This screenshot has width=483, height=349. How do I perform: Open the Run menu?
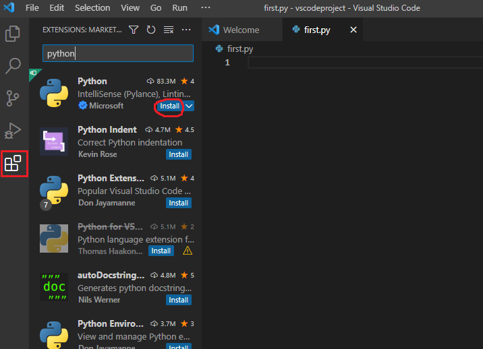(x=179, y=7)
